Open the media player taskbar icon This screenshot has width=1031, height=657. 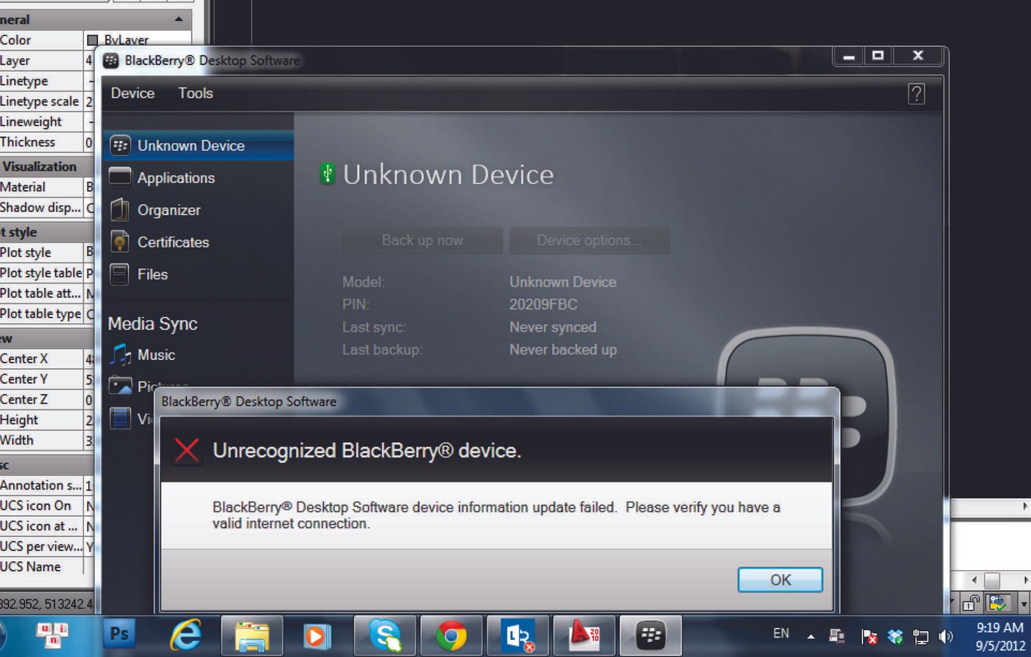pos(316,636)
